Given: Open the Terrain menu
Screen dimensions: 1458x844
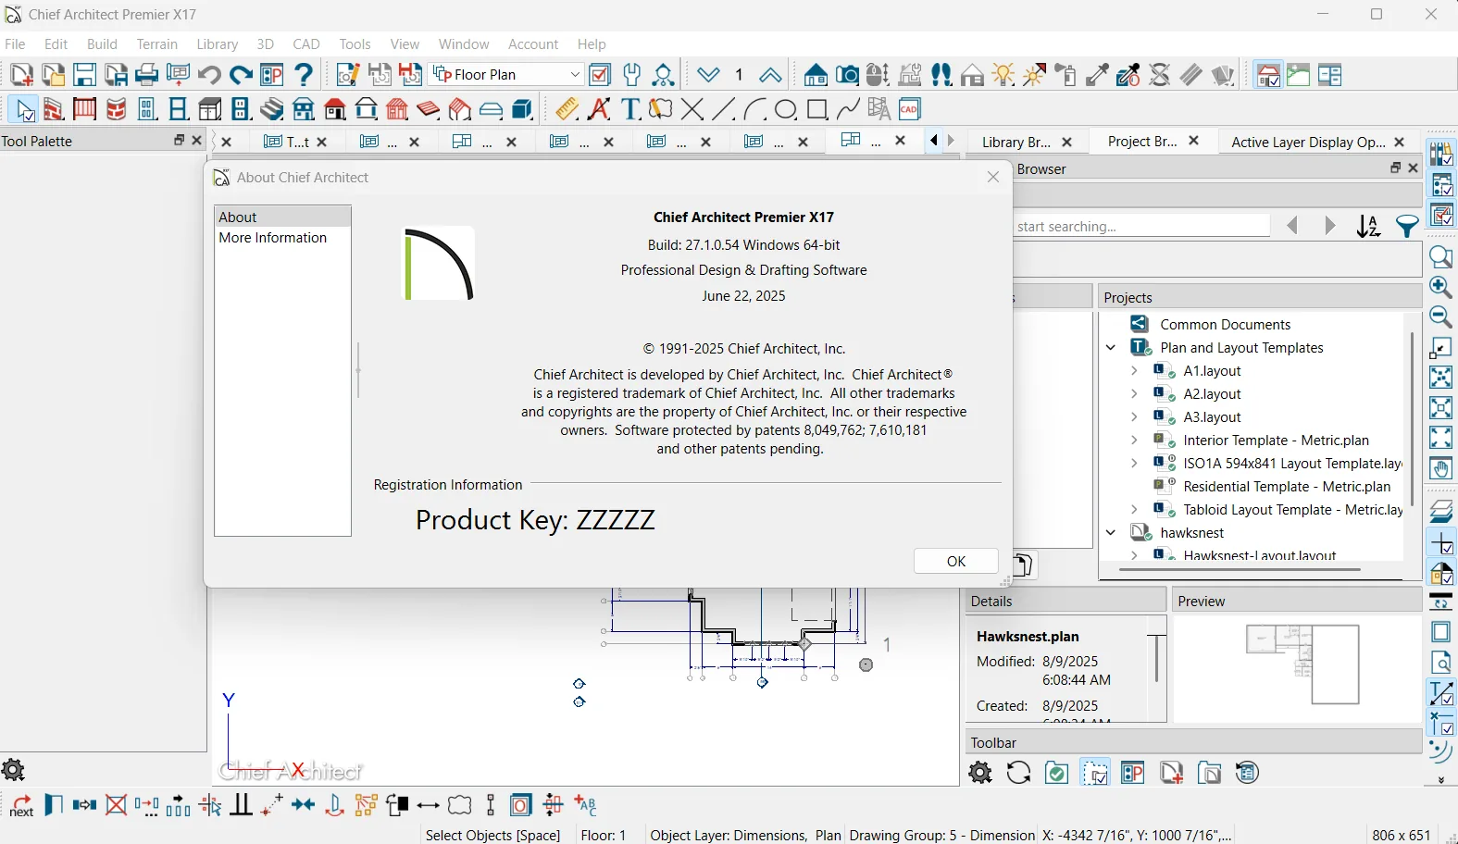Looking at the screenshot, I should 156,44.
